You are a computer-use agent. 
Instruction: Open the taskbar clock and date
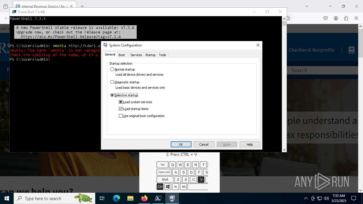point(339,198)
